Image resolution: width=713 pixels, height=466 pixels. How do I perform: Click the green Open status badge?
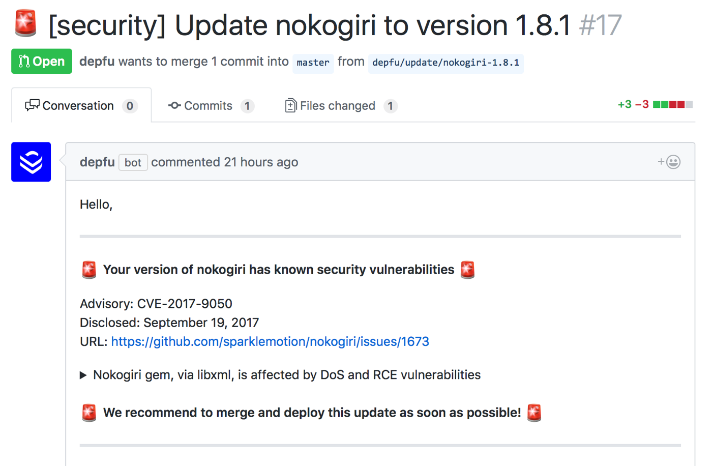(x=42, y=62)
